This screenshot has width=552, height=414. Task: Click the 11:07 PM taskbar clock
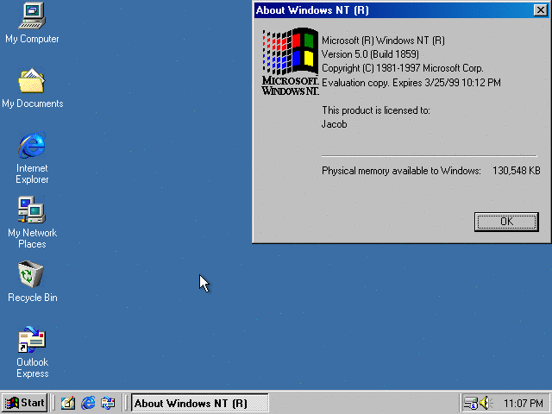(x=524, y=403)
